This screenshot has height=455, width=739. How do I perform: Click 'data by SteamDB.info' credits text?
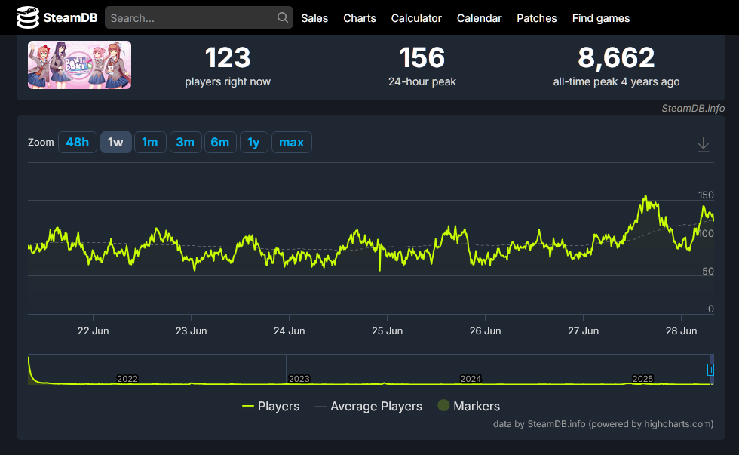tap(603, 424)
